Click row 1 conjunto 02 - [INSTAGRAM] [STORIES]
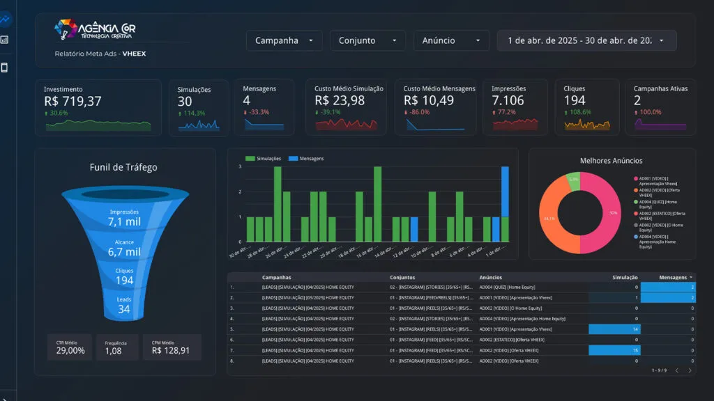The height and width of the screenshot is (401, 714). coord(431,288)
